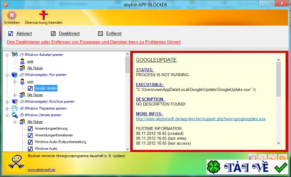The height and width of the screenshot is (177, 291).
Task: Collapse the (1) Windows Autostart sperren node
Action: click(7, 55)
